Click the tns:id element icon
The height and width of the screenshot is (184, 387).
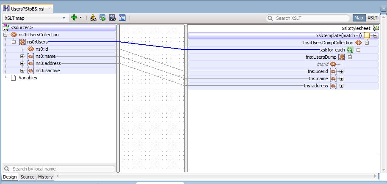[x=333, y=65]
